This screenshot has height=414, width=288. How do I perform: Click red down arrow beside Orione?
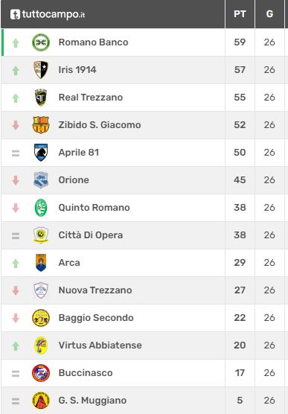[16, 180]
